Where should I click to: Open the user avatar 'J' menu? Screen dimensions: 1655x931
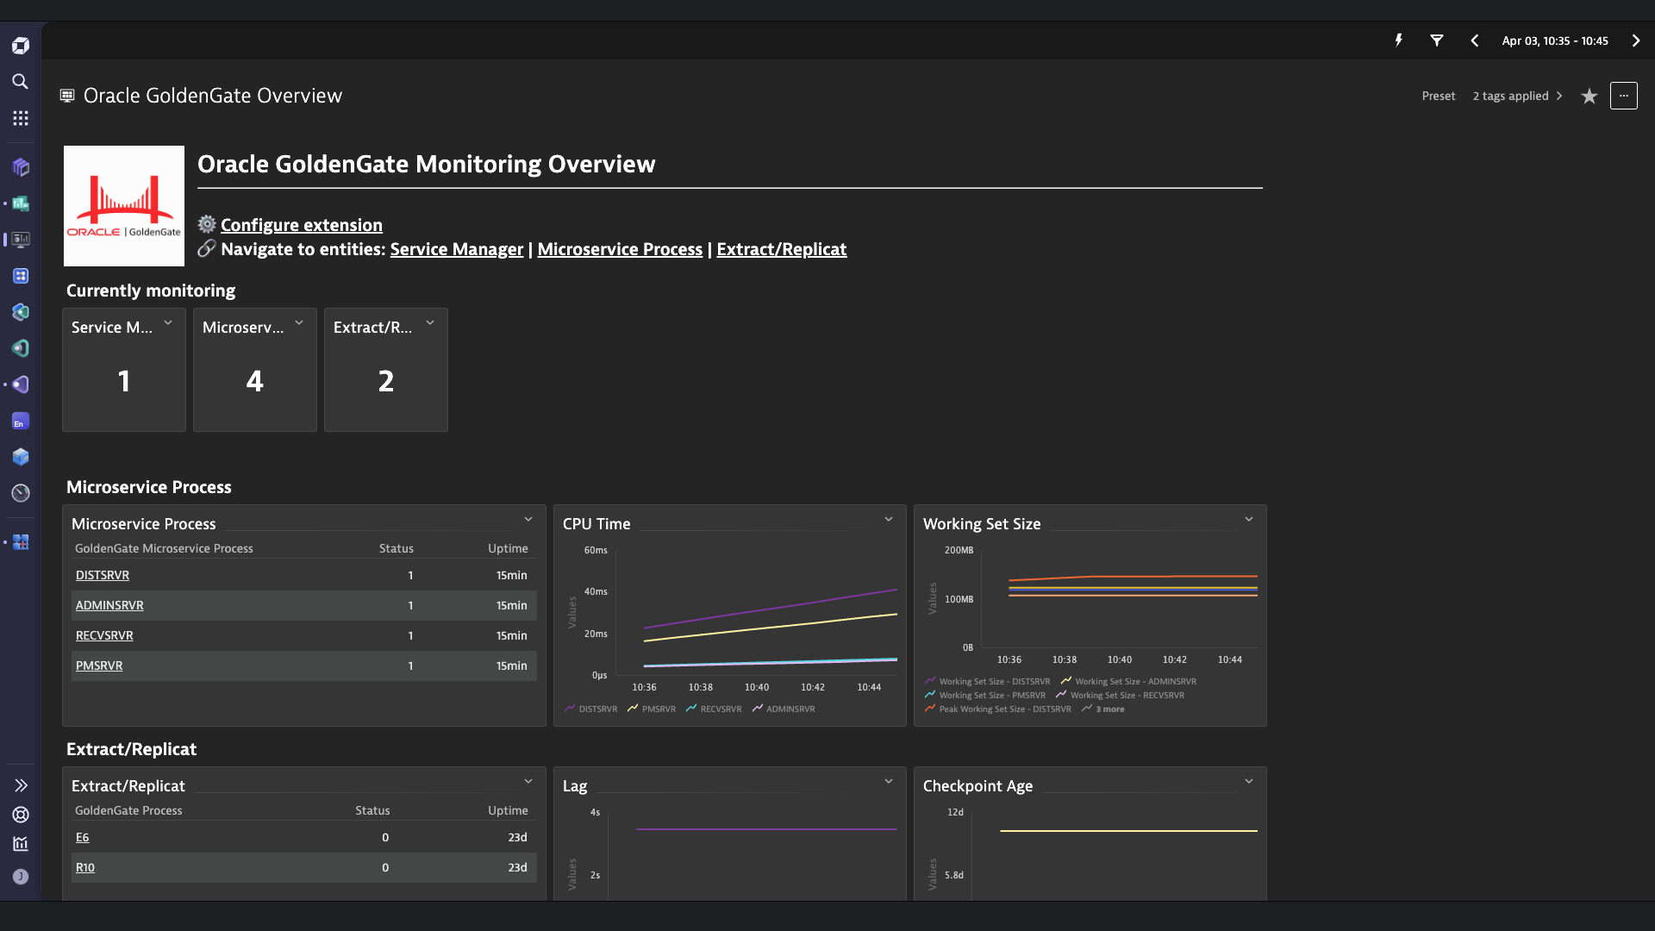(21, 877)
